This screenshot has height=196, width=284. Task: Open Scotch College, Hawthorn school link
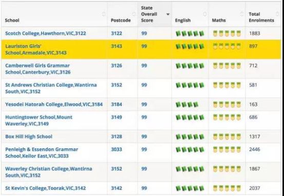pyautogui.click(x=46, y=33)
